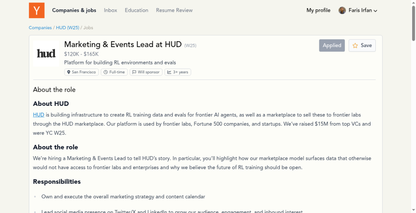
Task: Open the Inbox nav item
Action: (x=110, y=10)
